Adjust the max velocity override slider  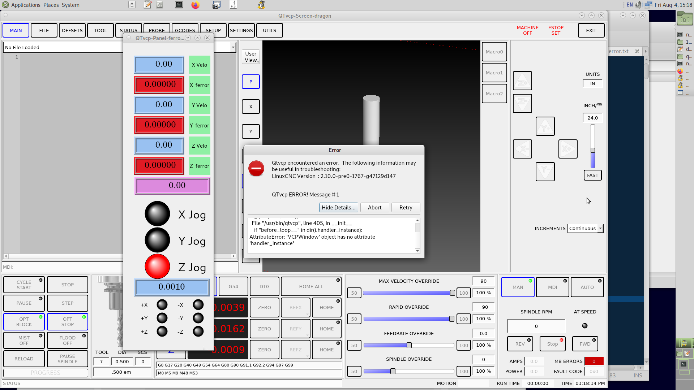tap(409, 293)
